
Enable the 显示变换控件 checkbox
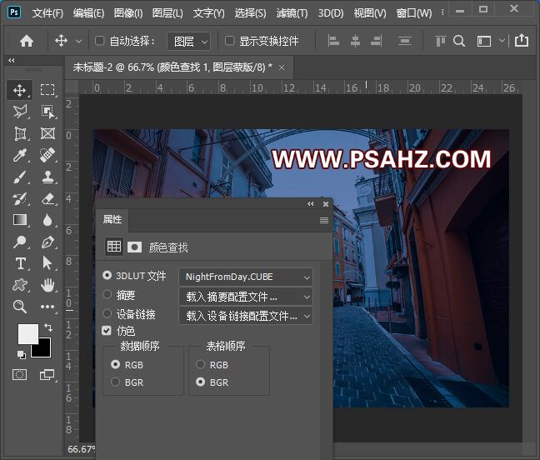point(229,41)
